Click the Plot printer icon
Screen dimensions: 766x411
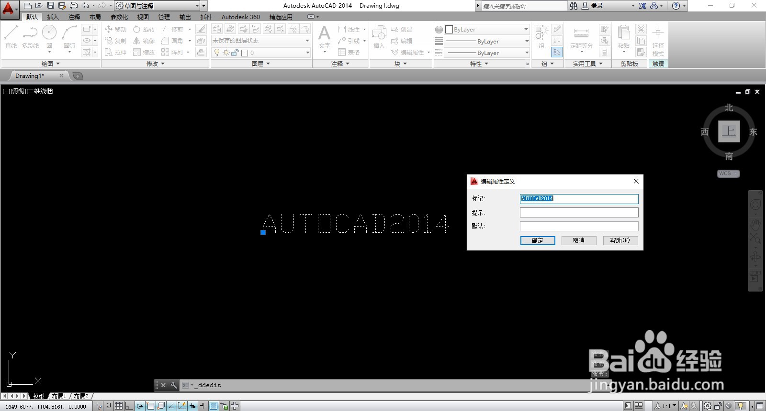click(x=73, y=6)
